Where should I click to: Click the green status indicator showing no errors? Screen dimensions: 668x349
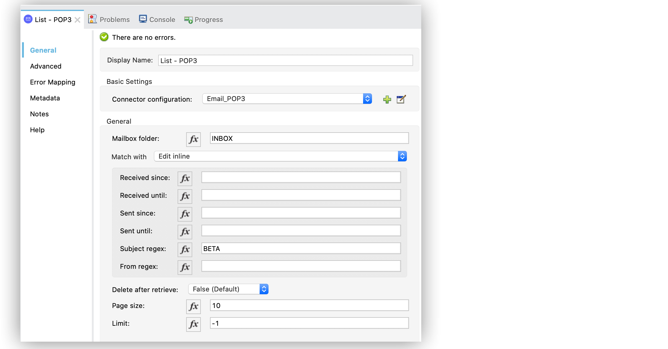[x=105, y=38]
